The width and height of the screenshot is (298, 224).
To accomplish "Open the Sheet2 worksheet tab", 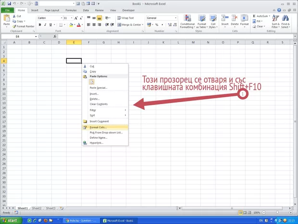I will pyautogui.click(x=36, y=208).
